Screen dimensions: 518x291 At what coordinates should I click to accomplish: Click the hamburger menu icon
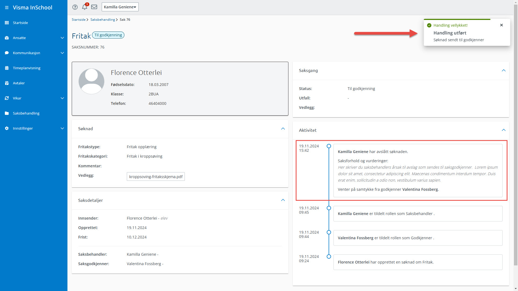(x=7, y=8)
